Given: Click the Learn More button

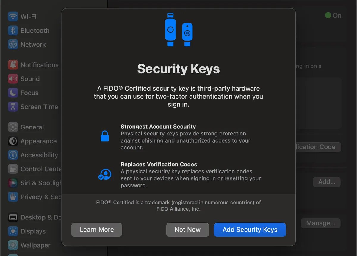Looking at the screenshot, I should (97, 230).
